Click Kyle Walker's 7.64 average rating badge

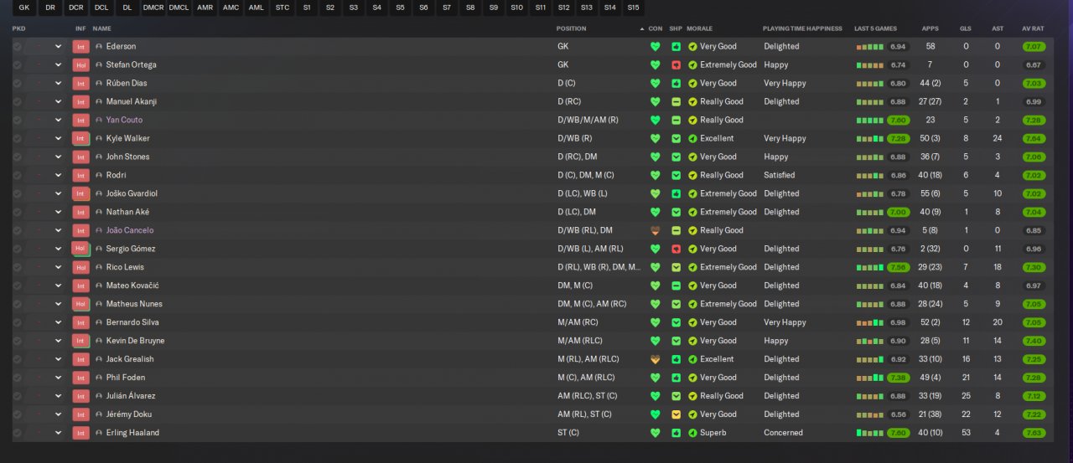pos(1034,139)
